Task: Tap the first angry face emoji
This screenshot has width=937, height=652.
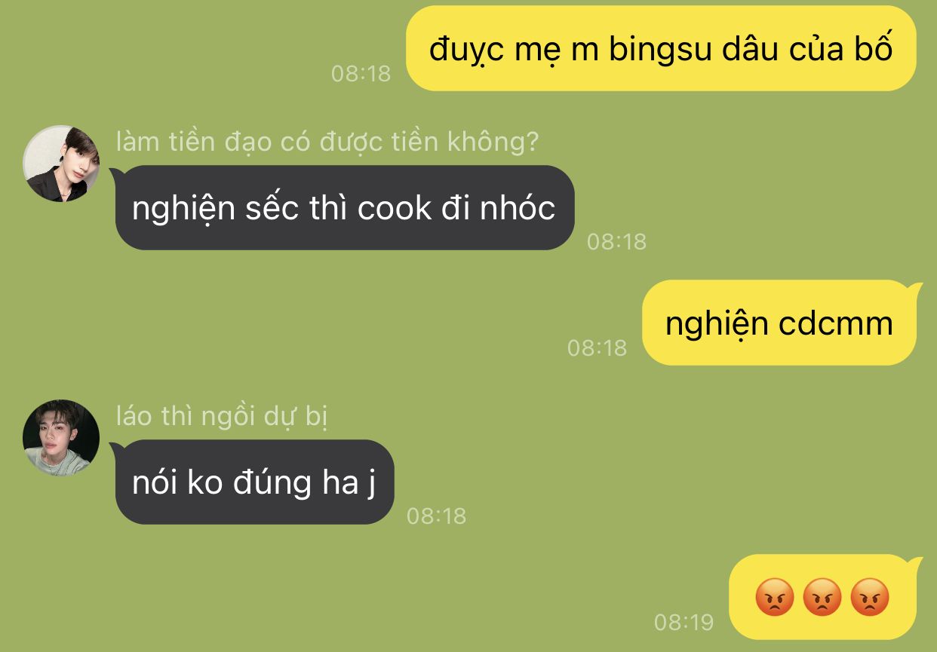Action: 775,598
